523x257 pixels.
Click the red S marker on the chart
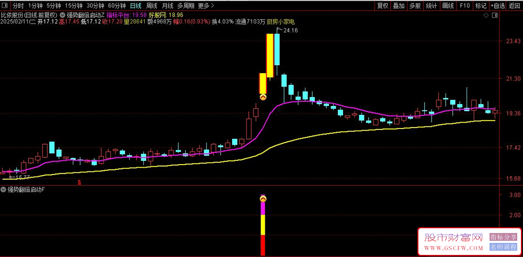[x=79, y=182]
